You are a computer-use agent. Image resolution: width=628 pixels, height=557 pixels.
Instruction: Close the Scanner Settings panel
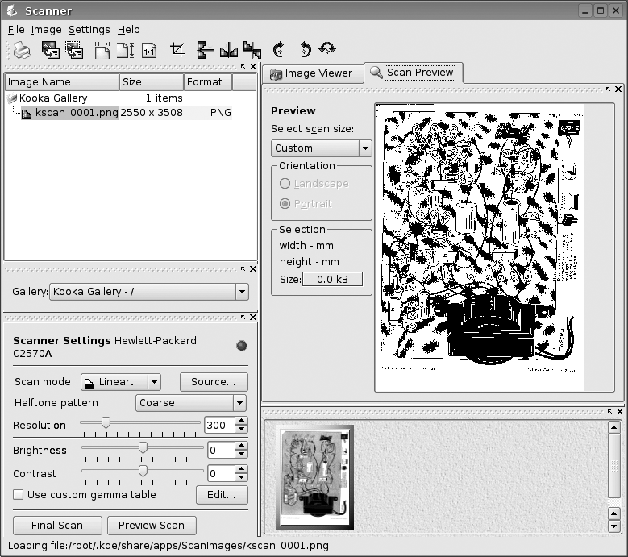click(253, 317)
